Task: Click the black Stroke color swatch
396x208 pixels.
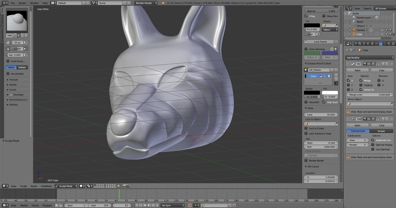Action: (x=312, y=93)
